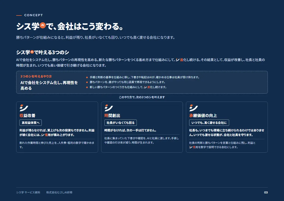This screenshot has height=201, width=284.
Task: Click the '社長がいなくても回る' tag
Action: click(121, 123)
